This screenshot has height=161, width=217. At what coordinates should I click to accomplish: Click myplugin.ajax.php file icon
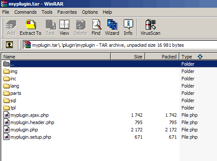tap(6, 115)
